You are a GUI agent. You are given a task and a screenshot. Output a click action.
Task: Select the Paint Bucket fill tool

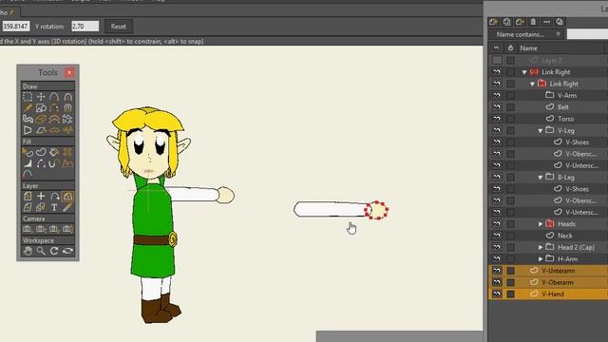point(54,152)
